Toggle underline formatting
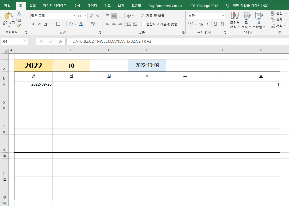 [46, 24]
